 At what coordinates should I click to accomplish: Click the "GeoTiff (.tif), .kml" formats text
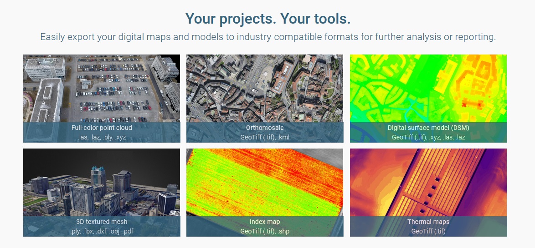point(265,137)
